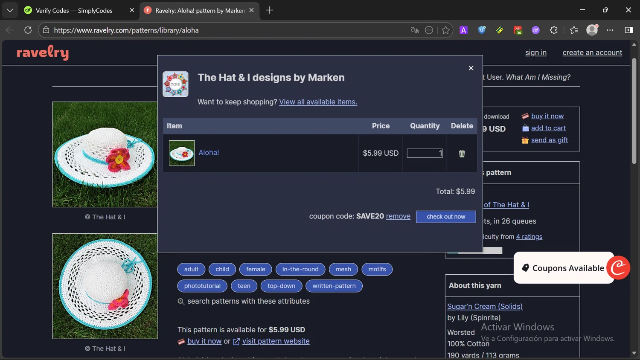Open the purple A extension icon
The image size is (640, 360).
point(463,30)
